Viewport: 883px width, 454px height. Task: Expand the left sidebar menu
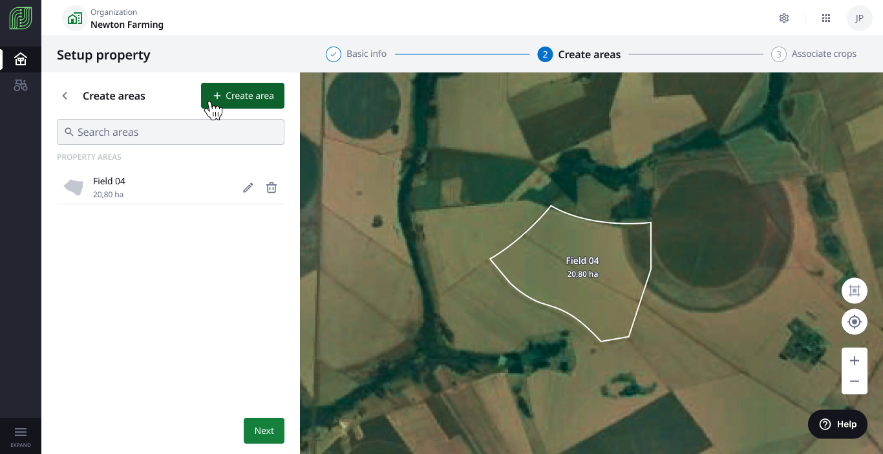pyautogui.click(x=21, y=436)
